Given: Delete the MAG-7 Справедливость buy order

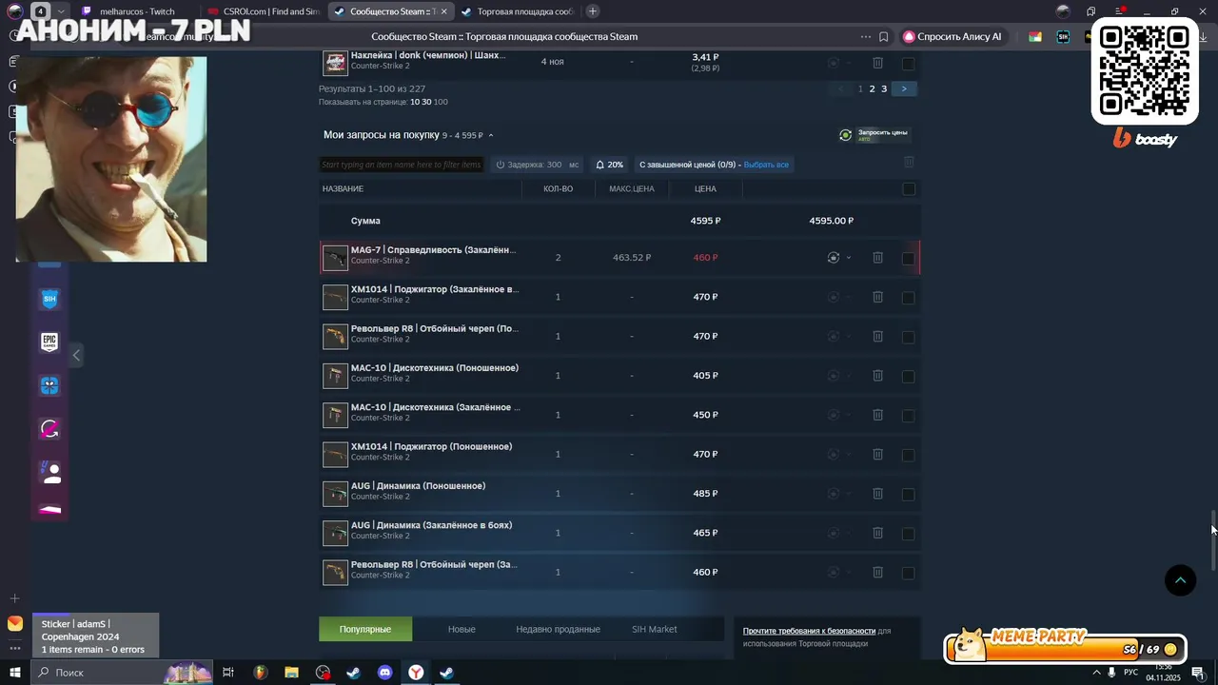Looking at the screenshot, I should (877, 258).
